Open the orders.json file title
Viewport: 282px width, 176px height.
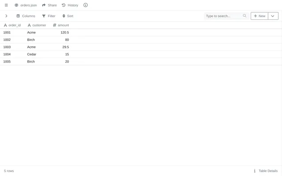29,5
